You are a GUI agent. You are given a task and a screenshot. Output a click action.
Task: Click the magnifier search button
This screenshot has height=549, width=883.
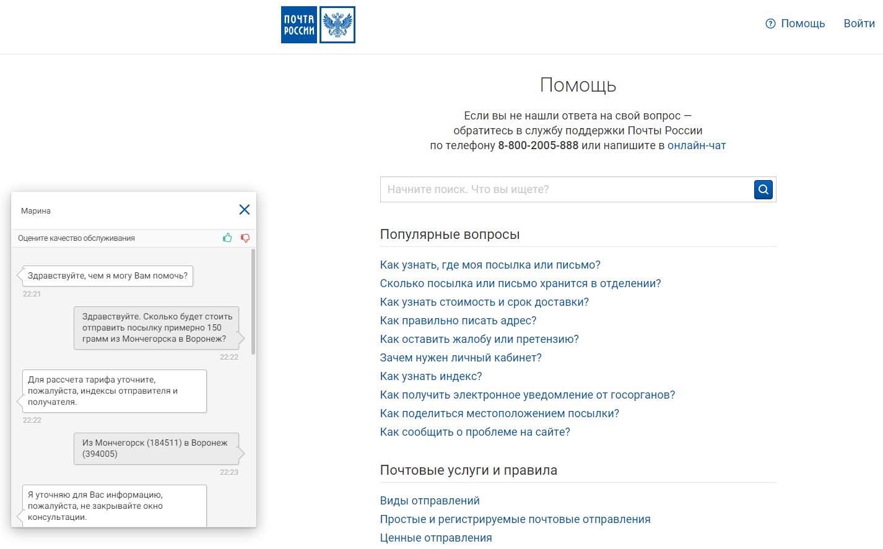pos(763,189)
